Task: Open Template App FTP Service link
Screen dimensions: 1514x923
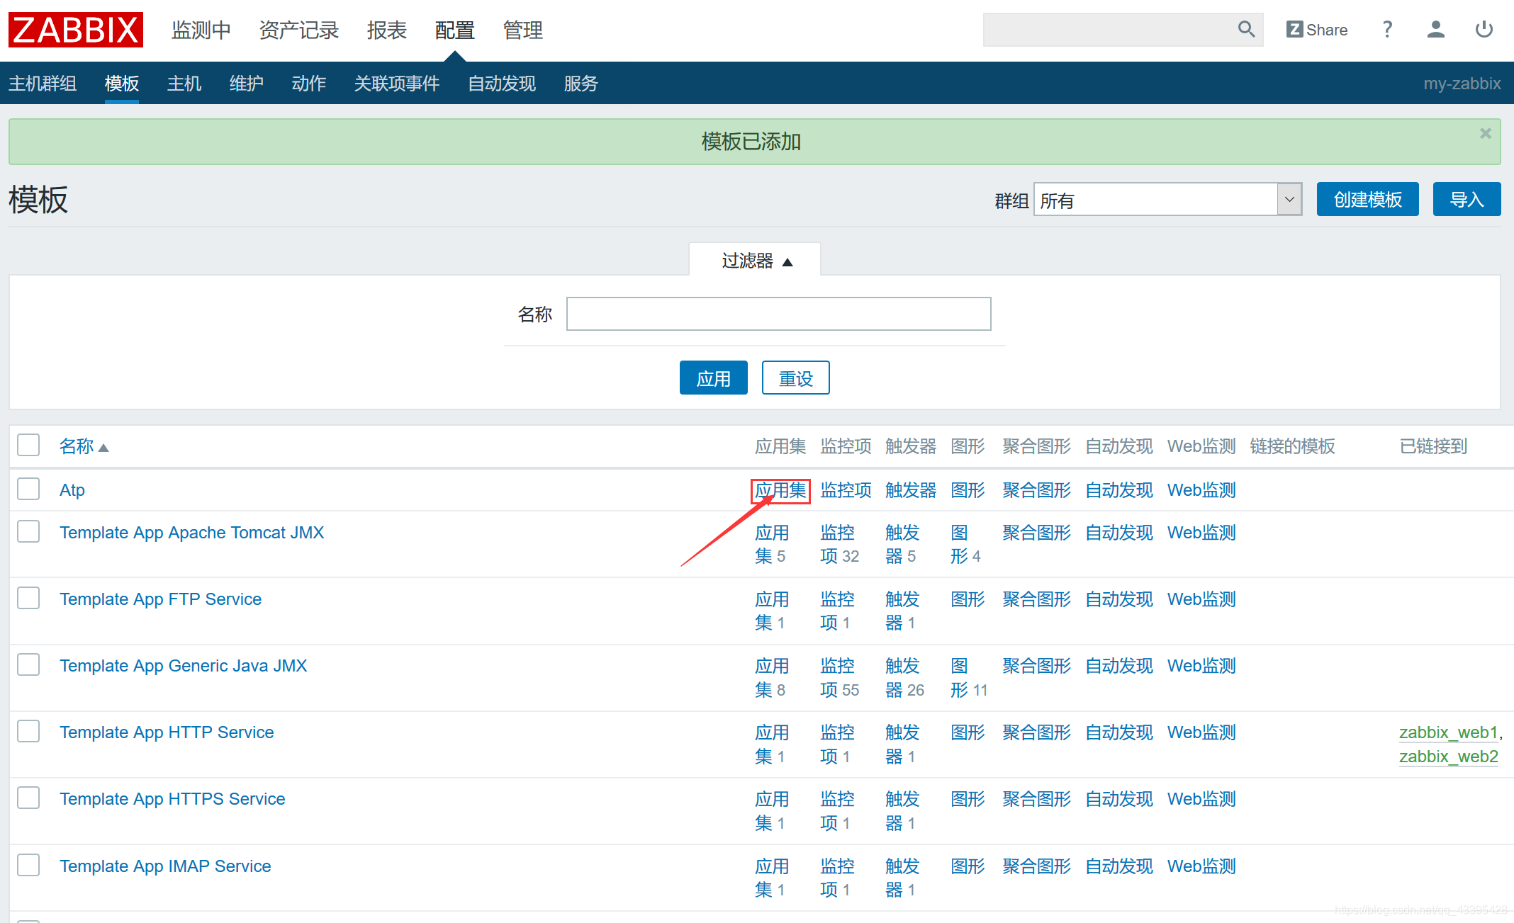Action: (x=161, y=599)
